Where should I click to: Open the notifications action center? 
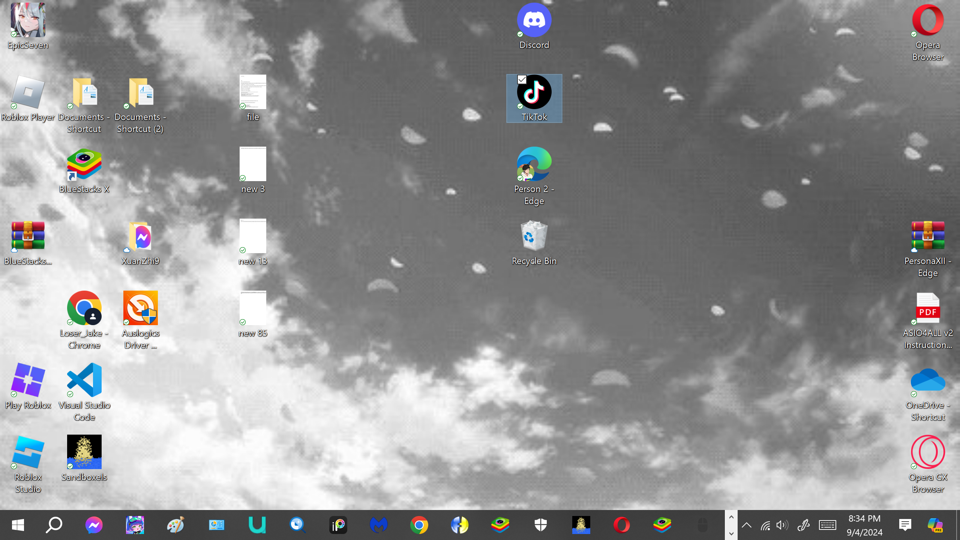905,525
